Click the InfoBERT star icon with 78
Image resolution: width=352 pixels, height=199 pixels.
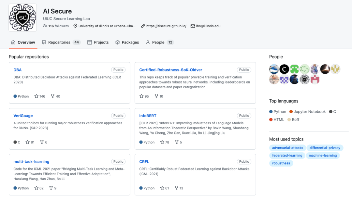coord(162,142)
